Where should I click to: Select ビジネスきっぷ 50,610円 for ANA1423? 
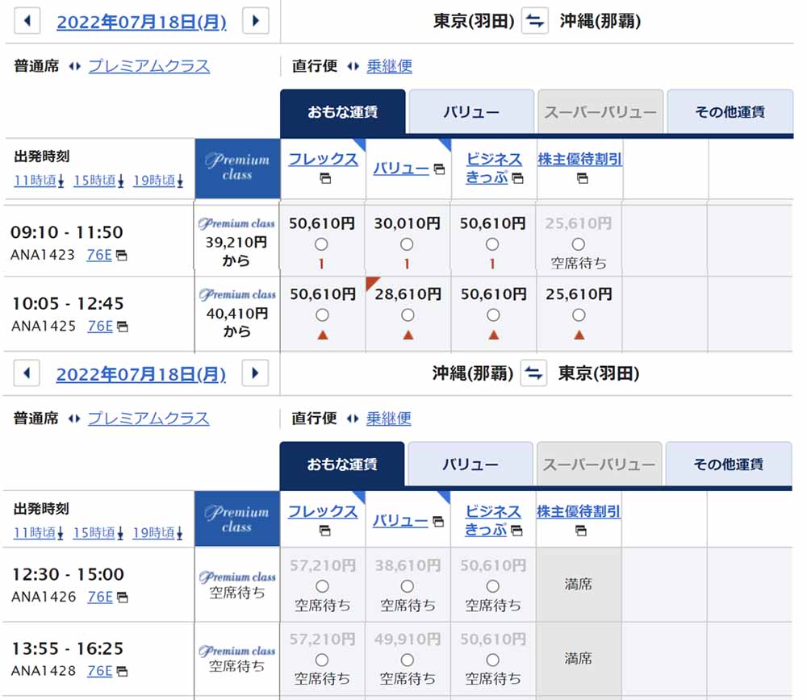(x=492, y=244)
